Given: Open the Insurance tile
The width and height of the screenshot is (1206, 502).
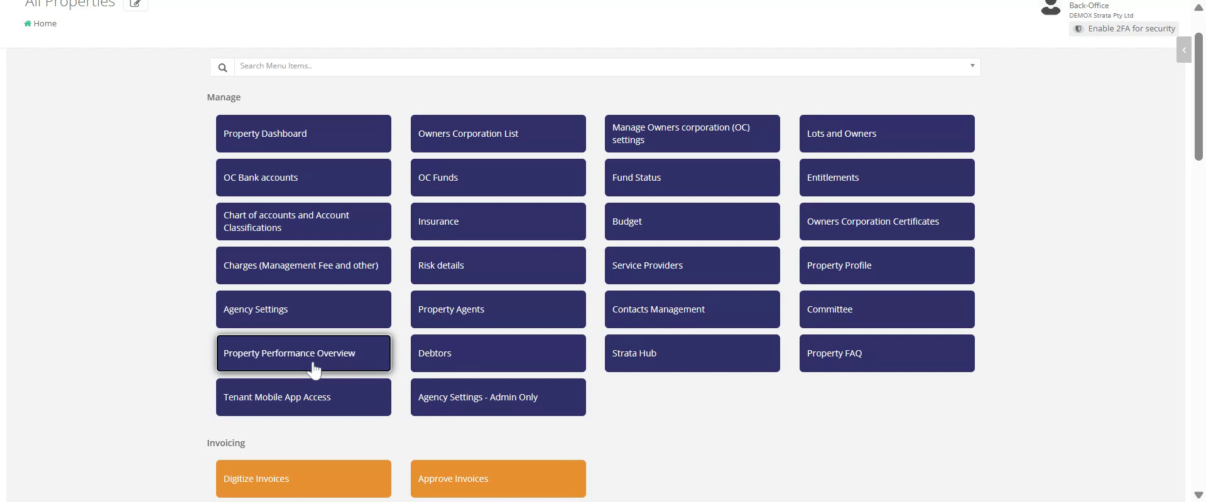Looking at the screenshot, I should point(497,222).
